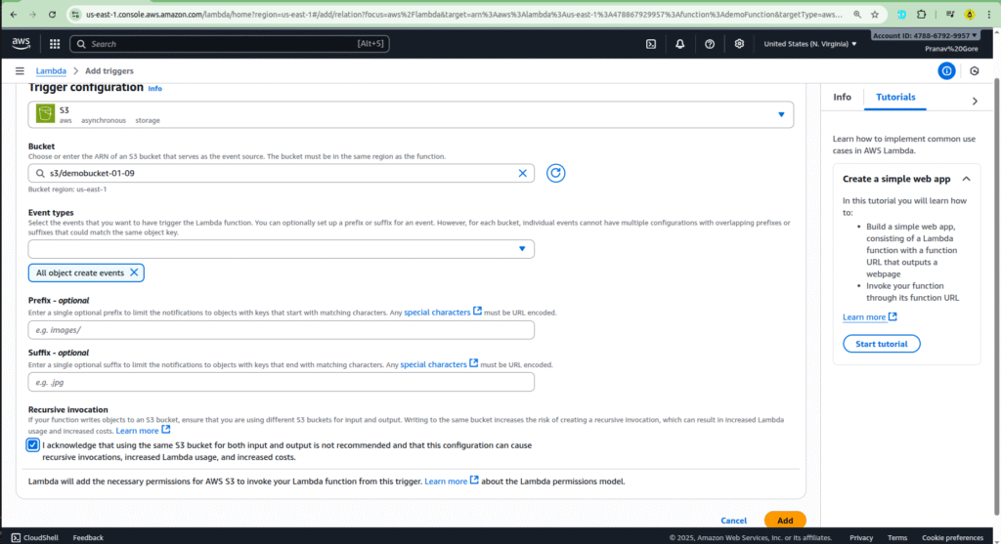Refresh the bucket list

pos(555,173)
